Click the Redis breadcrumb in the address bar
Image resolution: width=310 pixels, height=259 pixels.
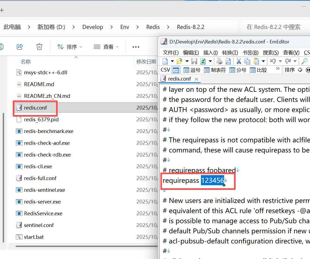153,27
